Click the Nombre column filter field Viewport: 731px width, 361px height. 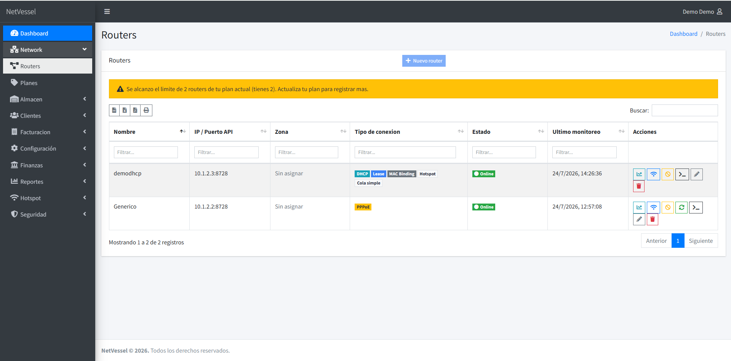pos(146,152)
